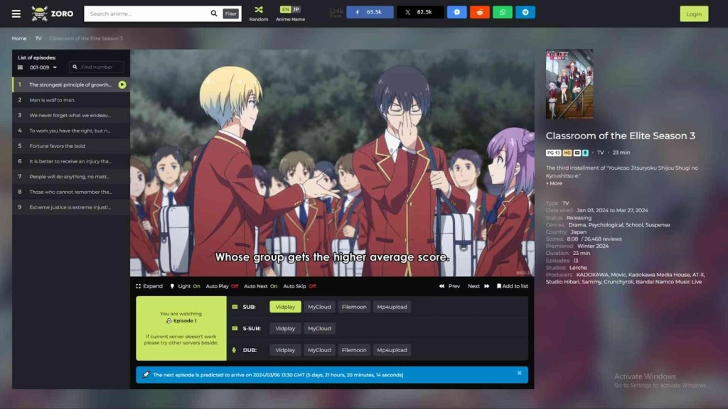Screen dimensions: 728x409
Task: Switch anime name language to EN
Action: pyautogui.click(x=285, y=9)
